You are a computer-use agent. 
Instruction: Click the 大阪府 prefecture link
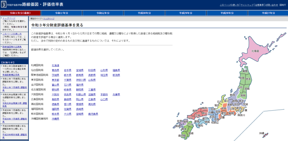click(55, 94)
